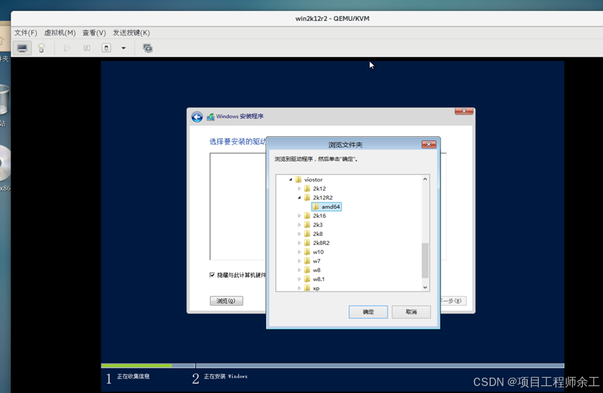The image size is (603, 393).
Task: Expand the 2k8R2 folder
Action: click(299, 243)
